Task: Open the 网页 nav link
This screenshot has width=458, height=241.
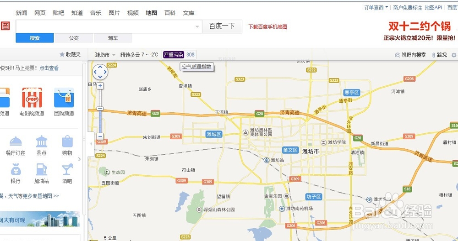Action: click(40, 13)
